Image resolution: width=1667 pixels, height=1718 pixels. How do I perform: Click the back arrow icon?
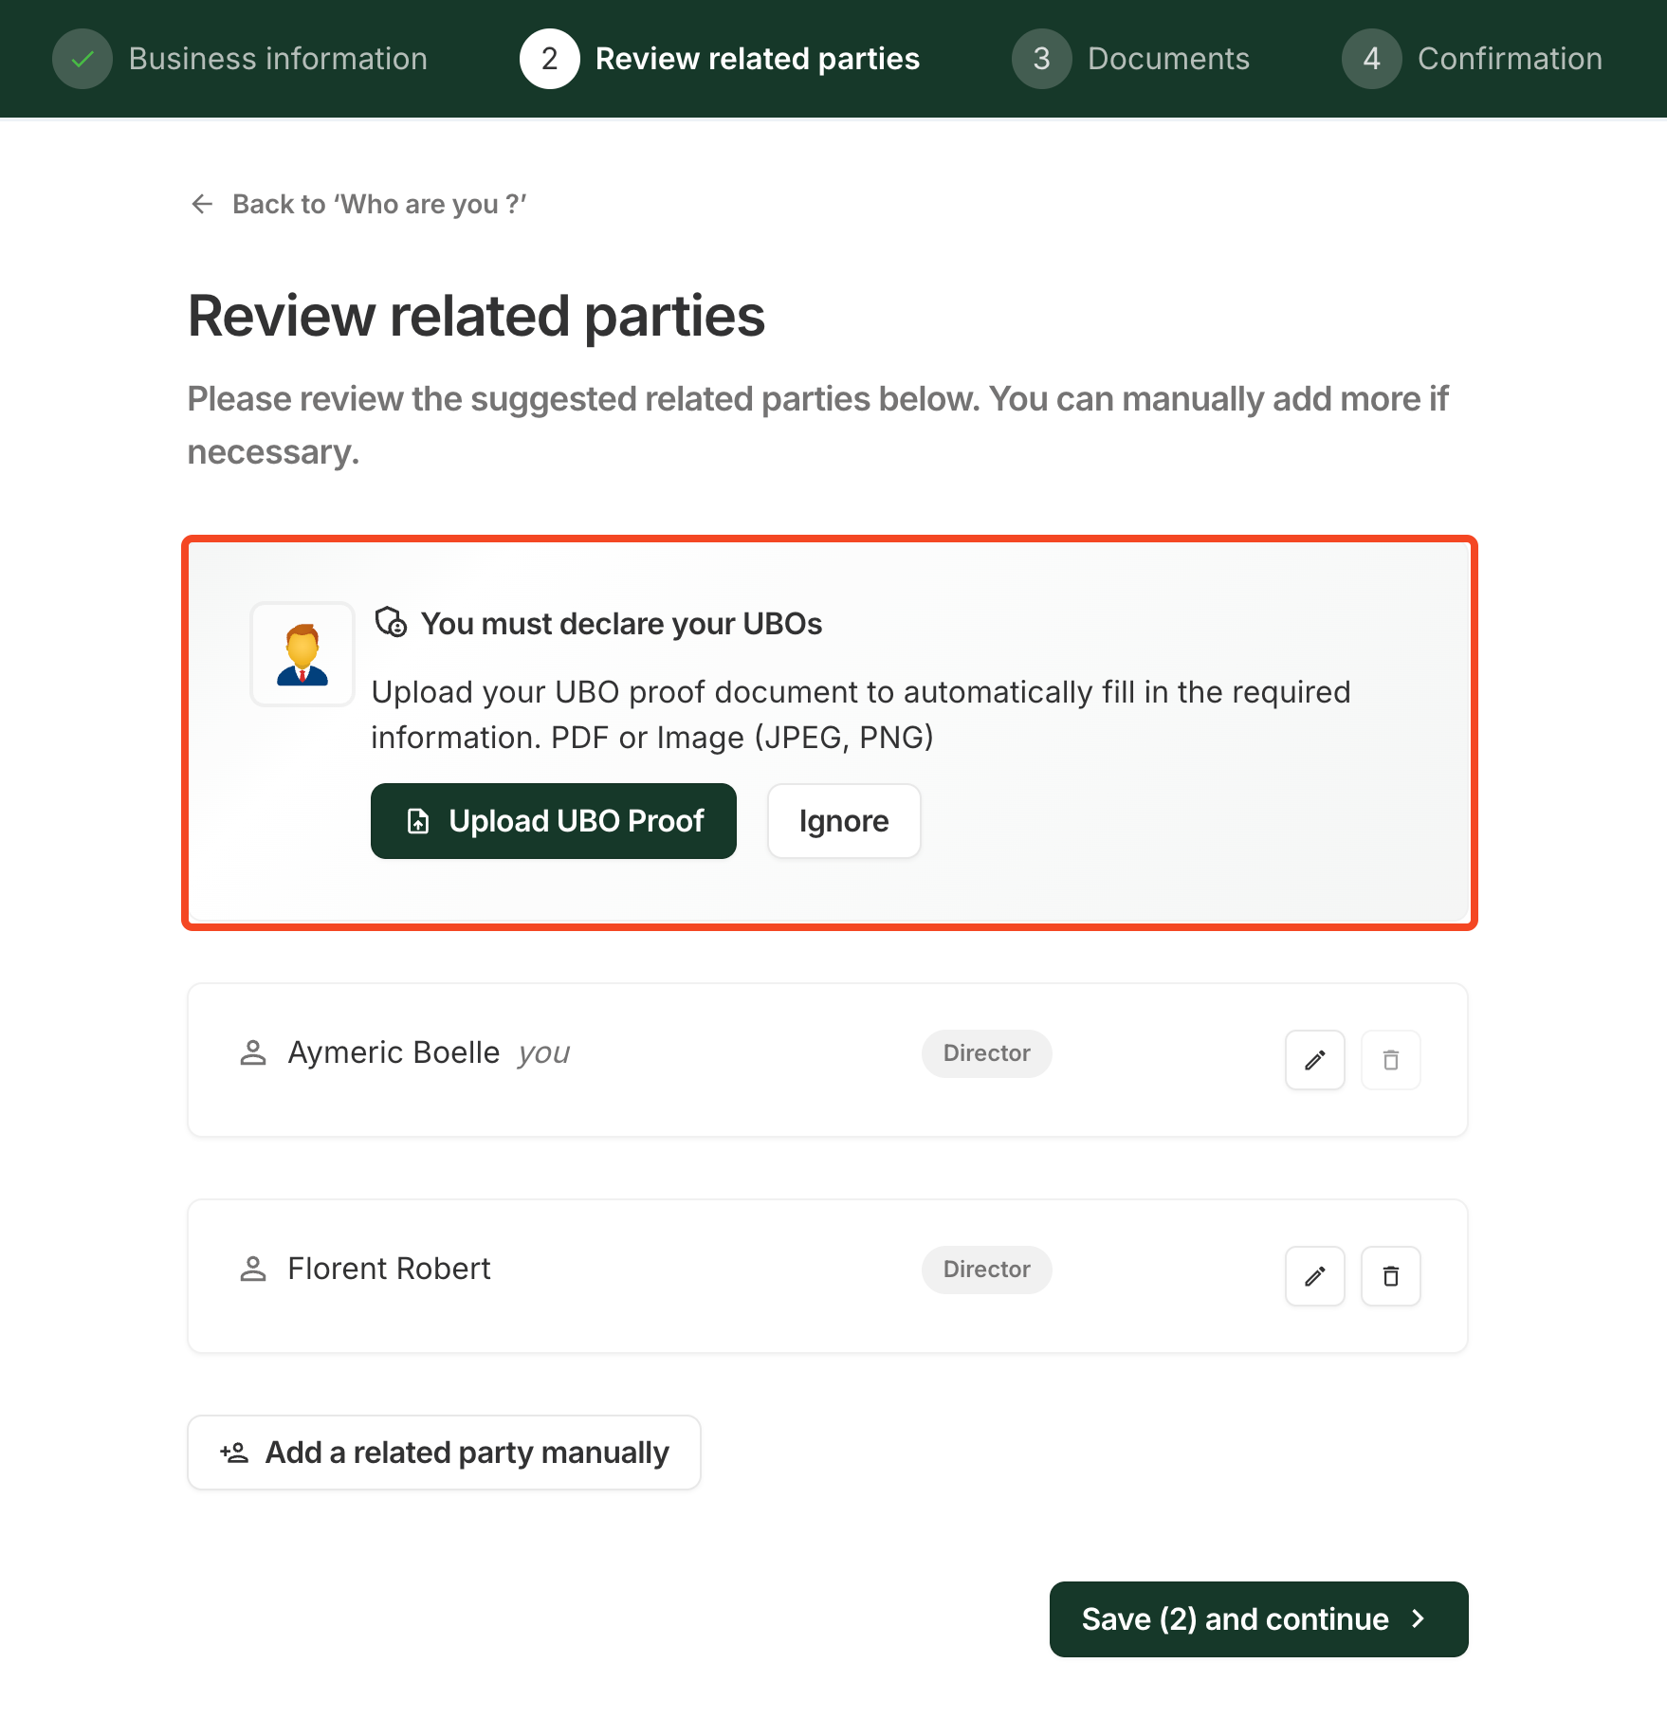pyautogui.click(x=202, y=204)
